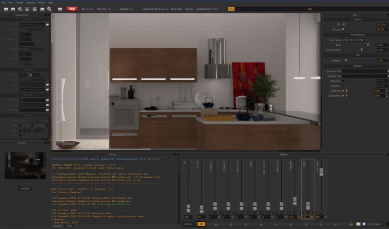Toggle the bottom Channels checkbox under Z-buffer
The width and height of the screenshot is (389, 229).
tap(20, 136)
